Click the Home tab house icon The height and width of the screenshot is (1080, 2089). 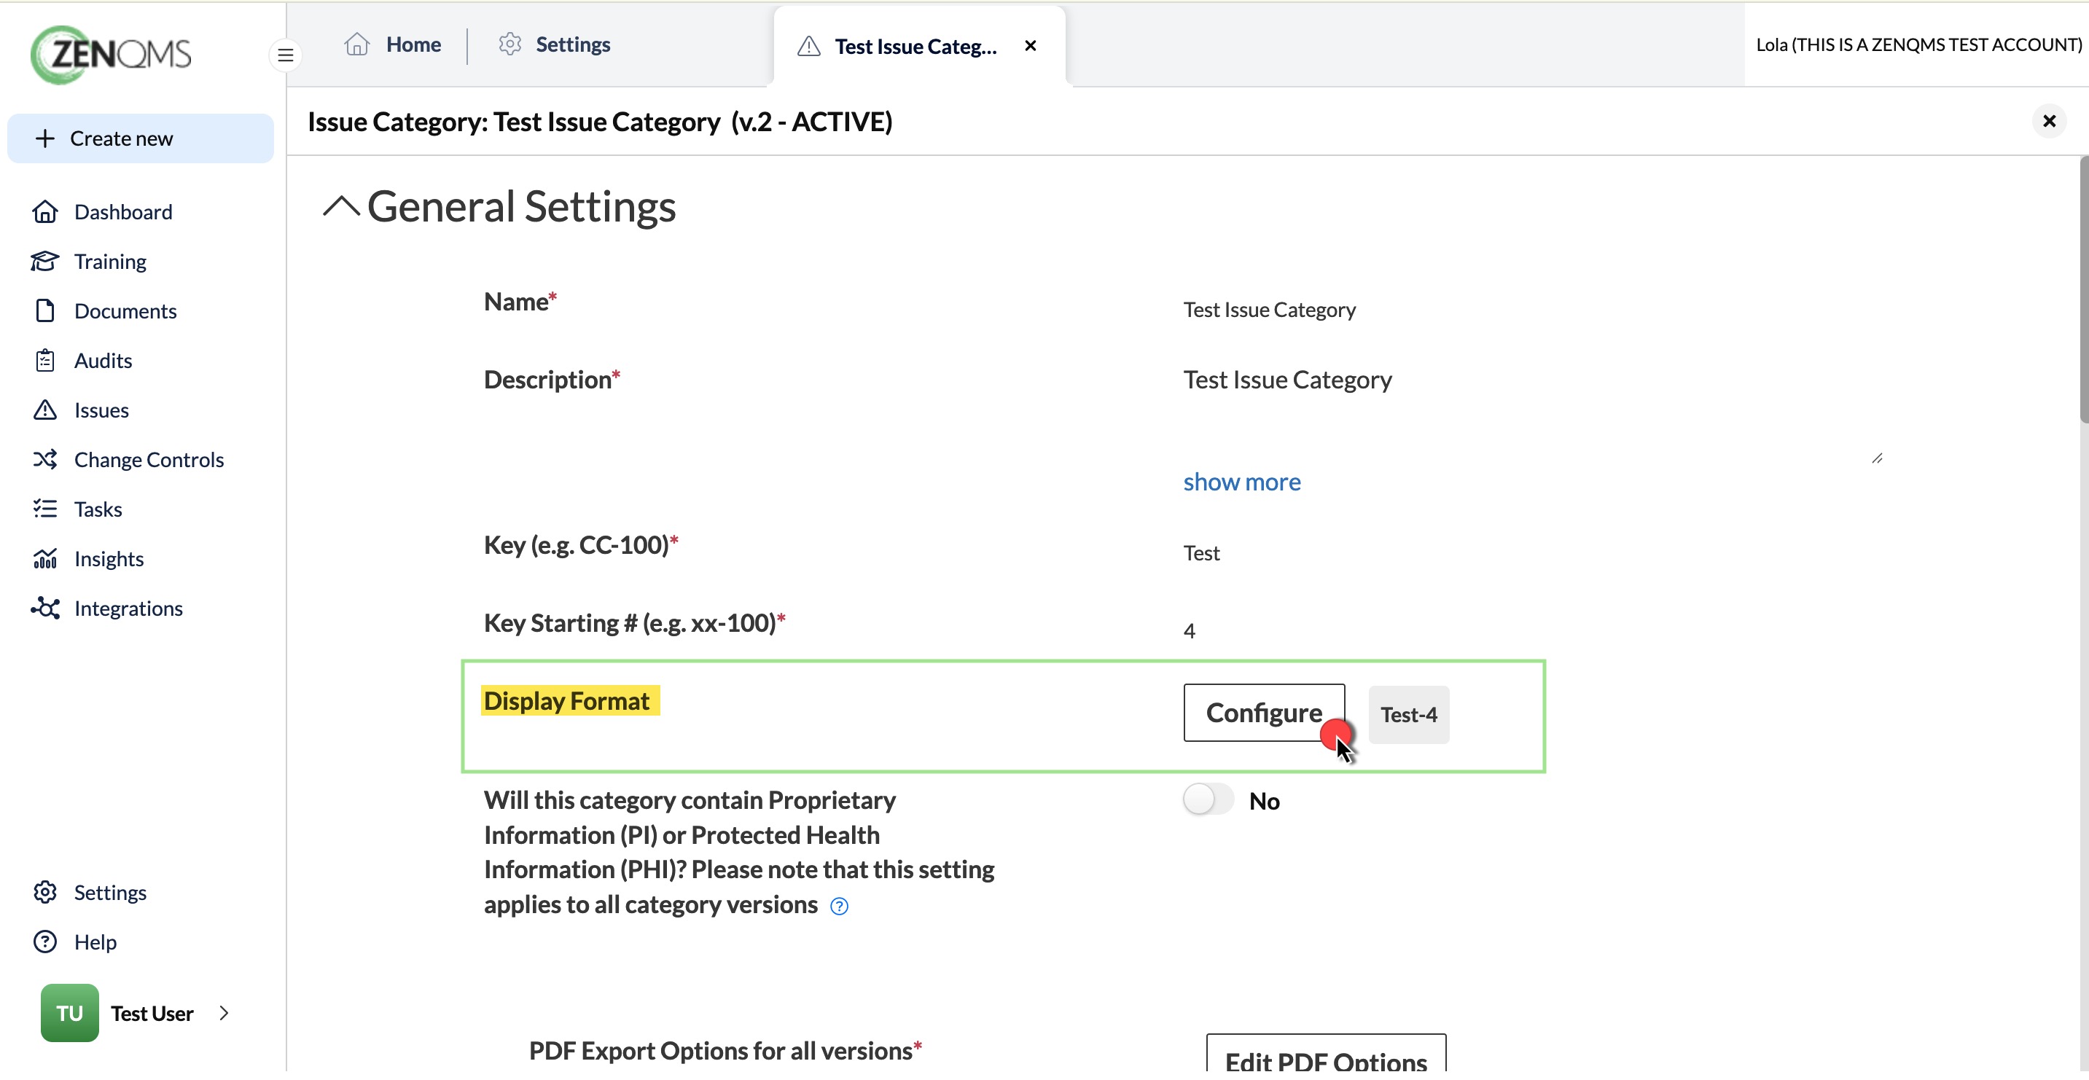(x=357, y=44)
